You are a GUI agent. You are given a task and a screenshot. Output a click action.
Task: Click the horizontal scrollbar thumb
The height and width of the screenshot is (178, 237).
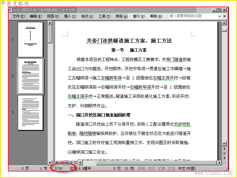click(157, 163)
